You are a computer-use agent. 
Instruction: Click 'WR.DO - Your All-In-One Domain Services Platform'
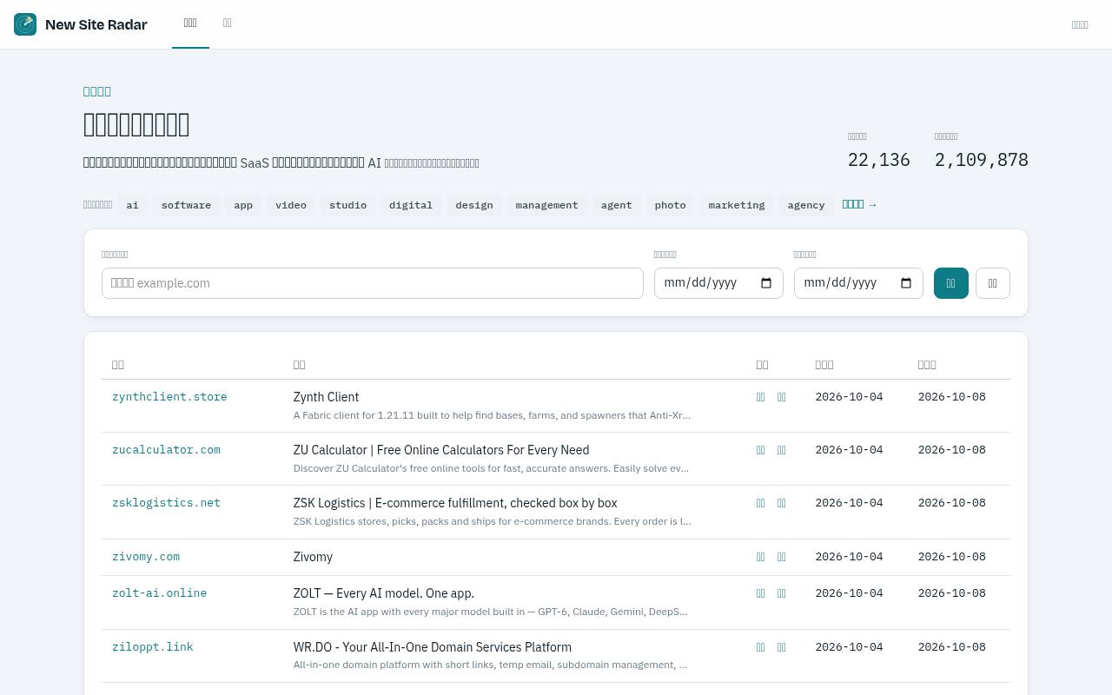(433, 647)
